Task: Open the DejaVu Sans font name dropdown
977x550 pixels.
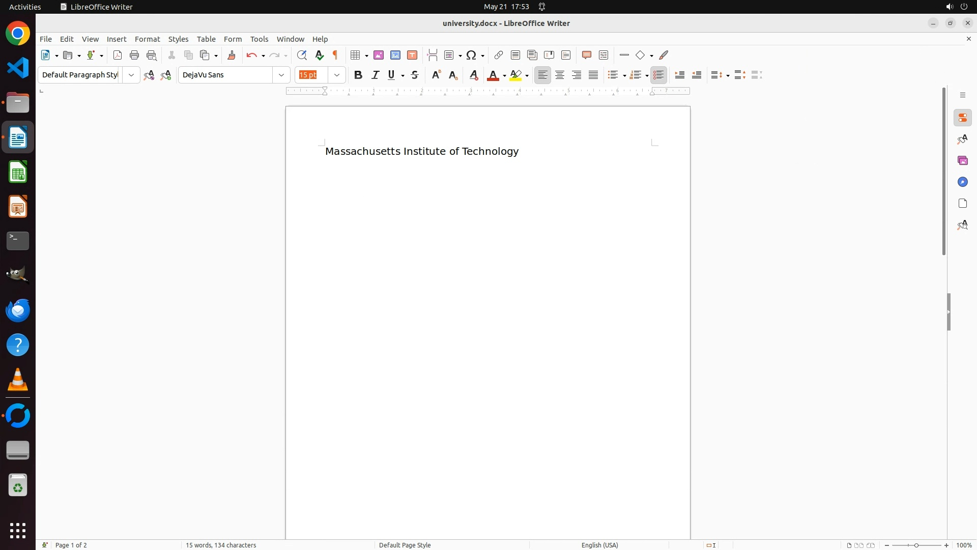Action: pos(281,75)
